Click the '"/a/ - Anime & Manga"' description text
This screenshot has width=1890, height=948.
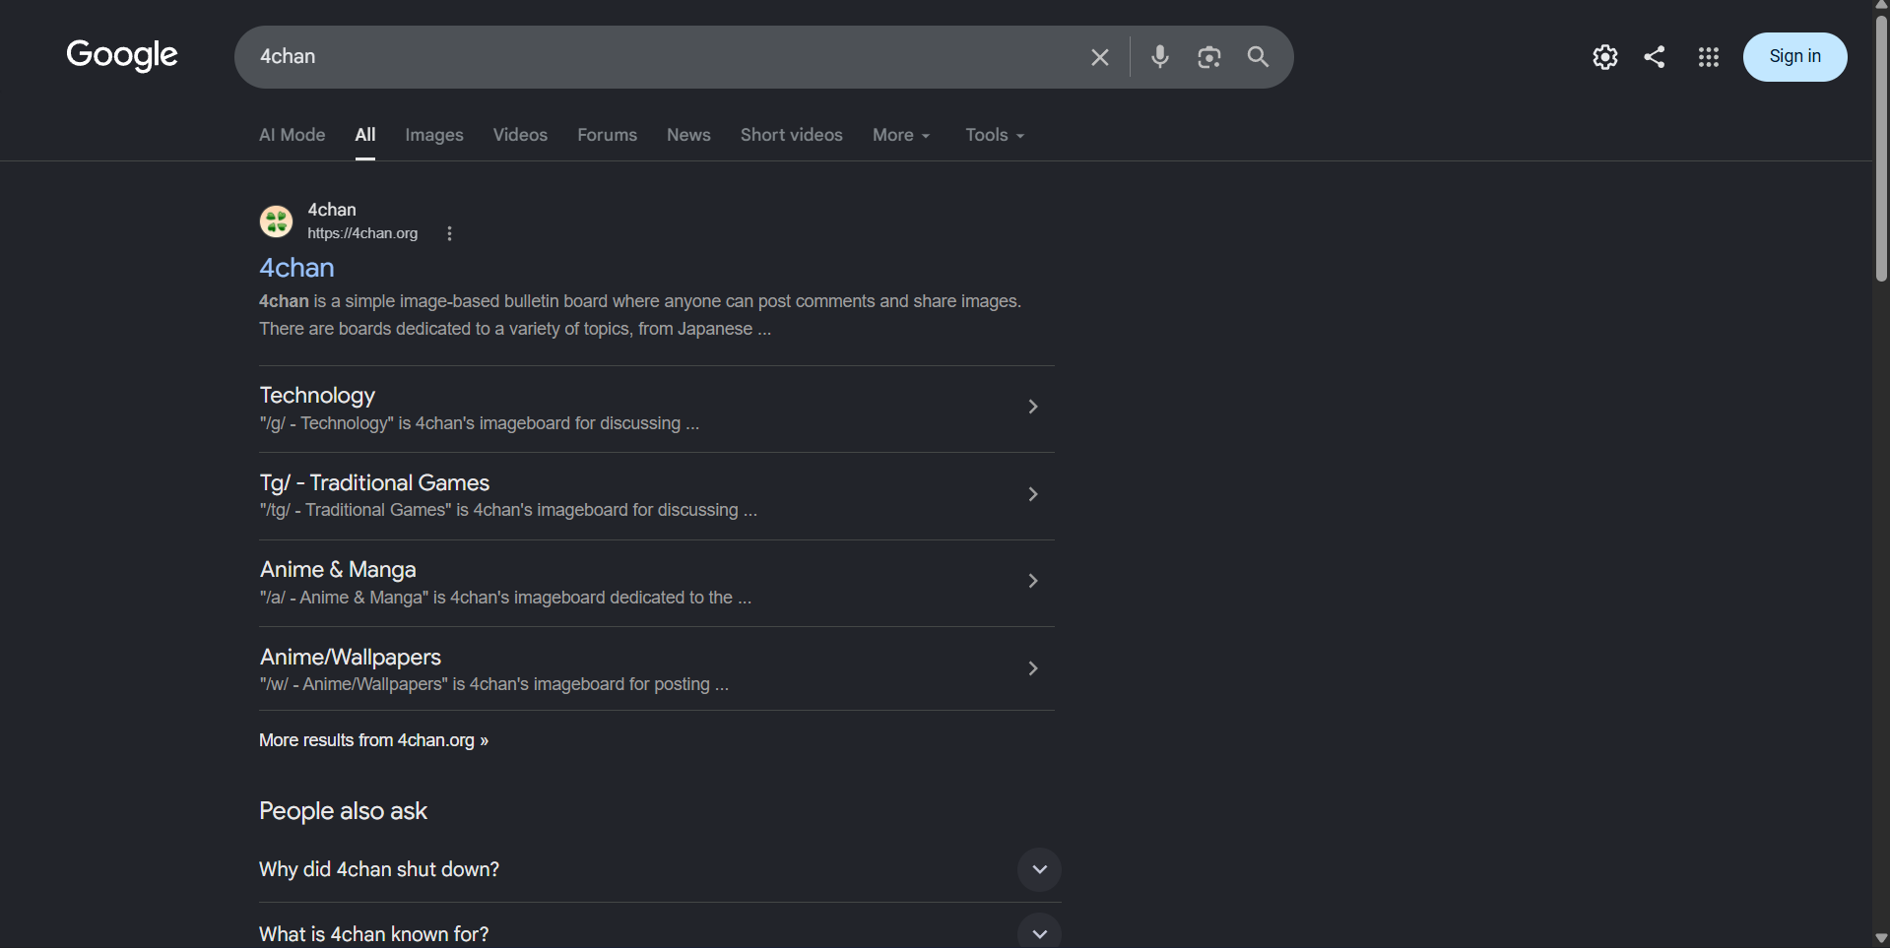(505, 598)
